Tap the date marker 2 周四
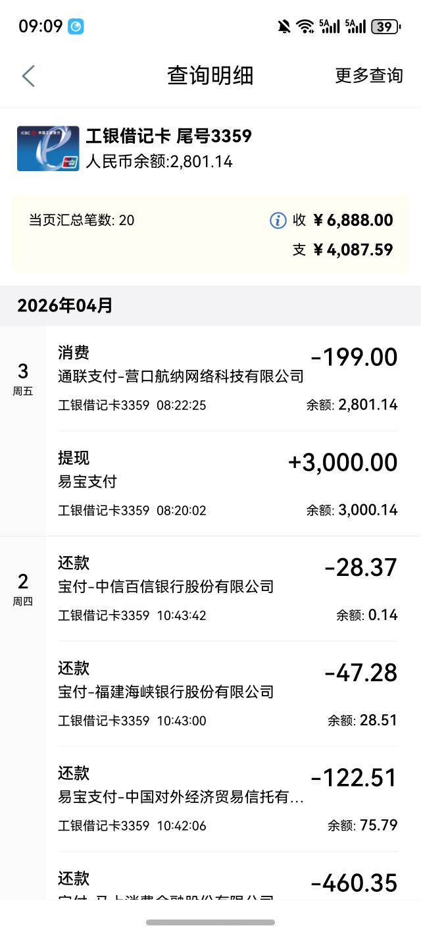Image resolution: width=421 pixels, height=932 pixels. click(x=23, y=589)
